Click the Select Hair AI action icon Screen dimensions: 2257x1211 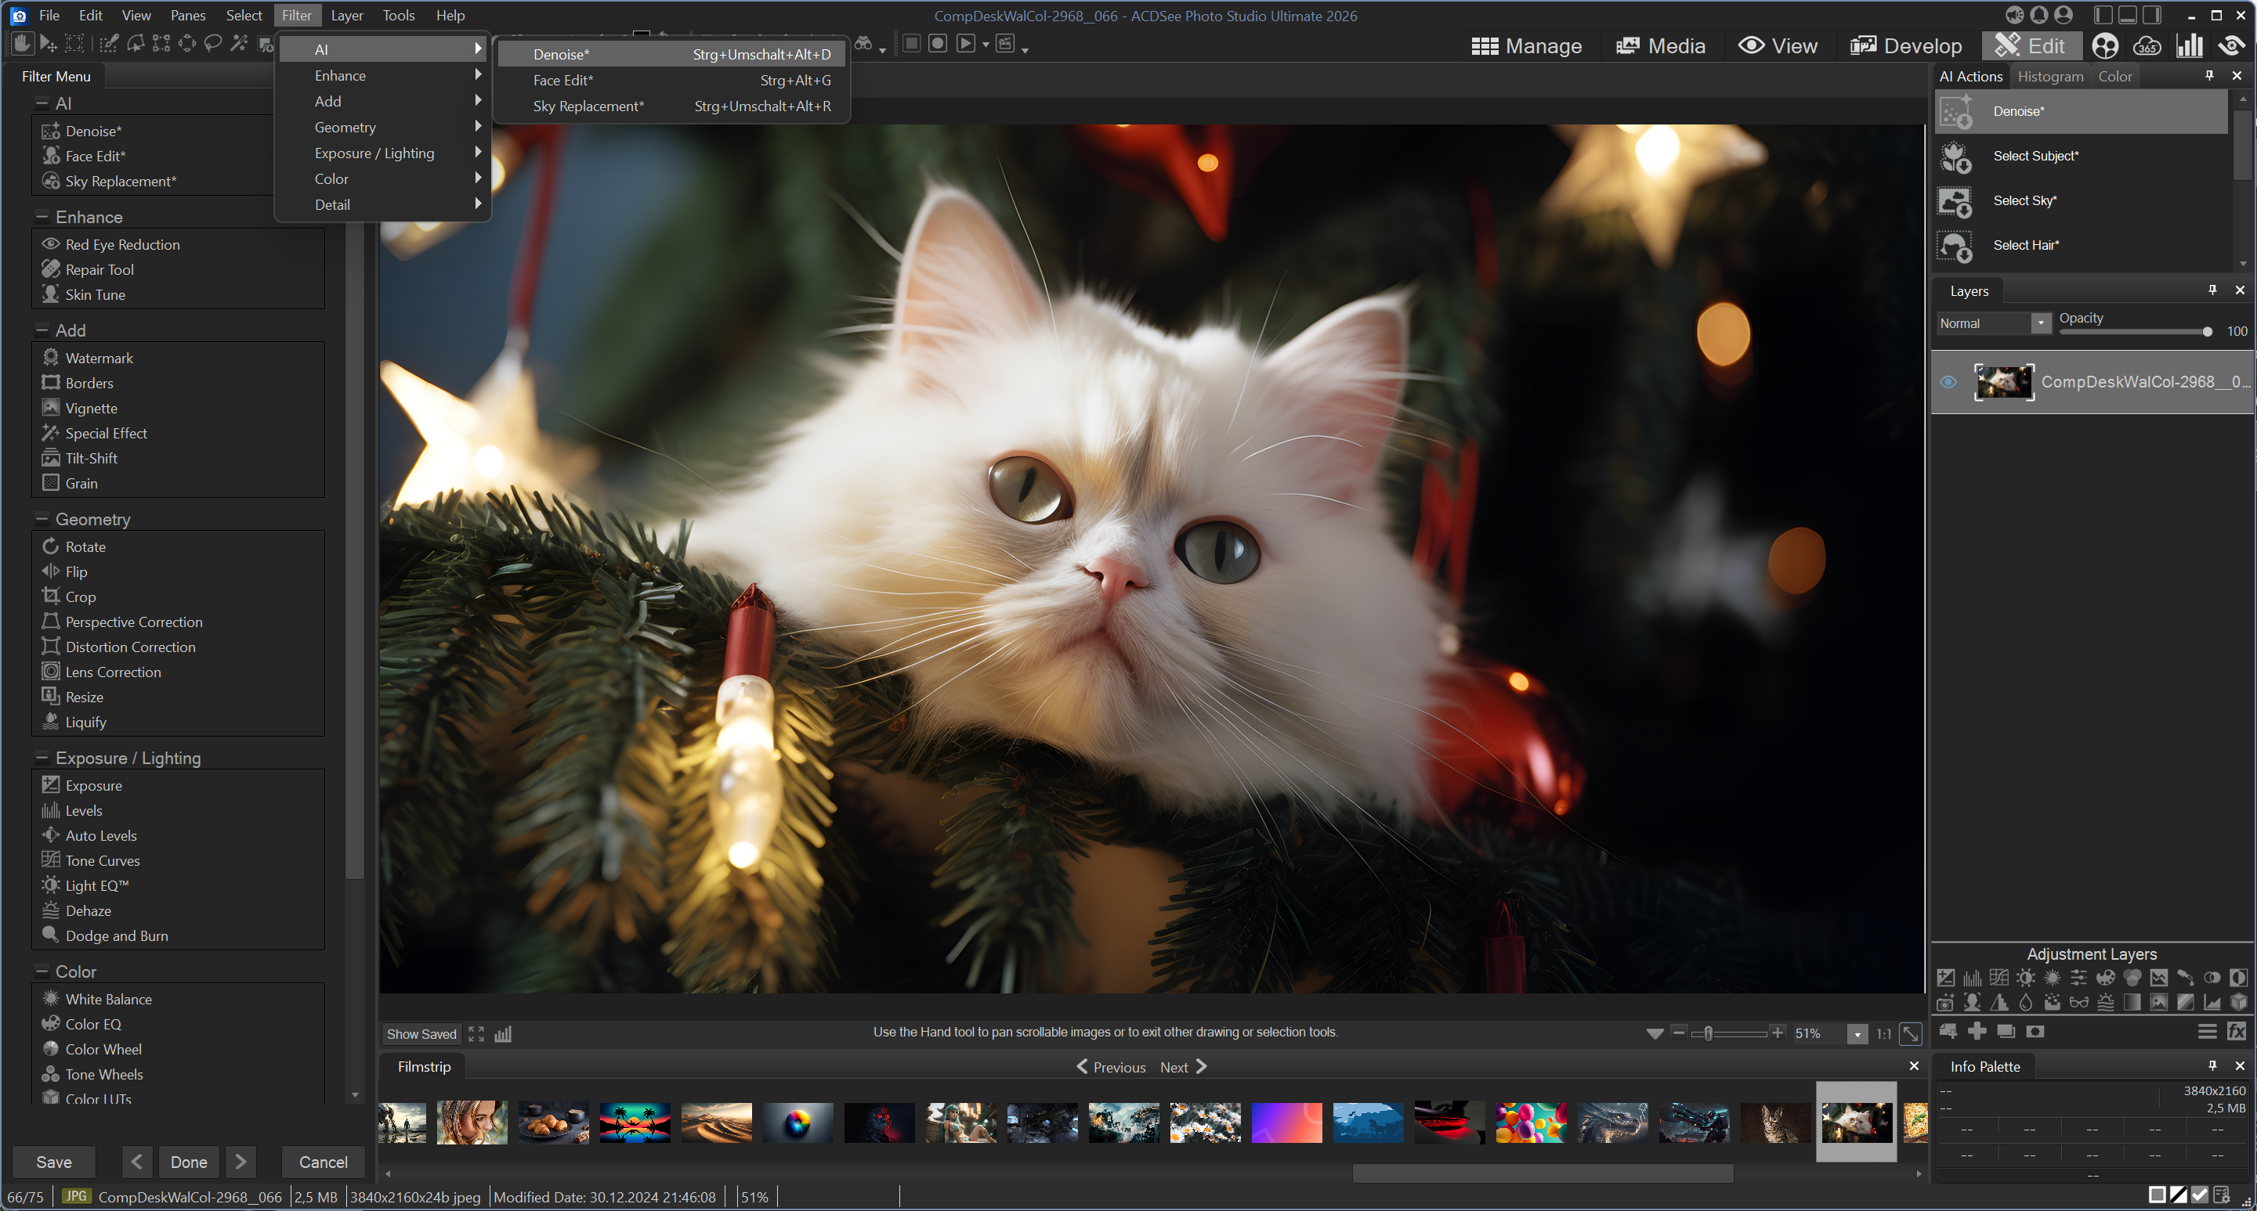tap(1955, 246)
